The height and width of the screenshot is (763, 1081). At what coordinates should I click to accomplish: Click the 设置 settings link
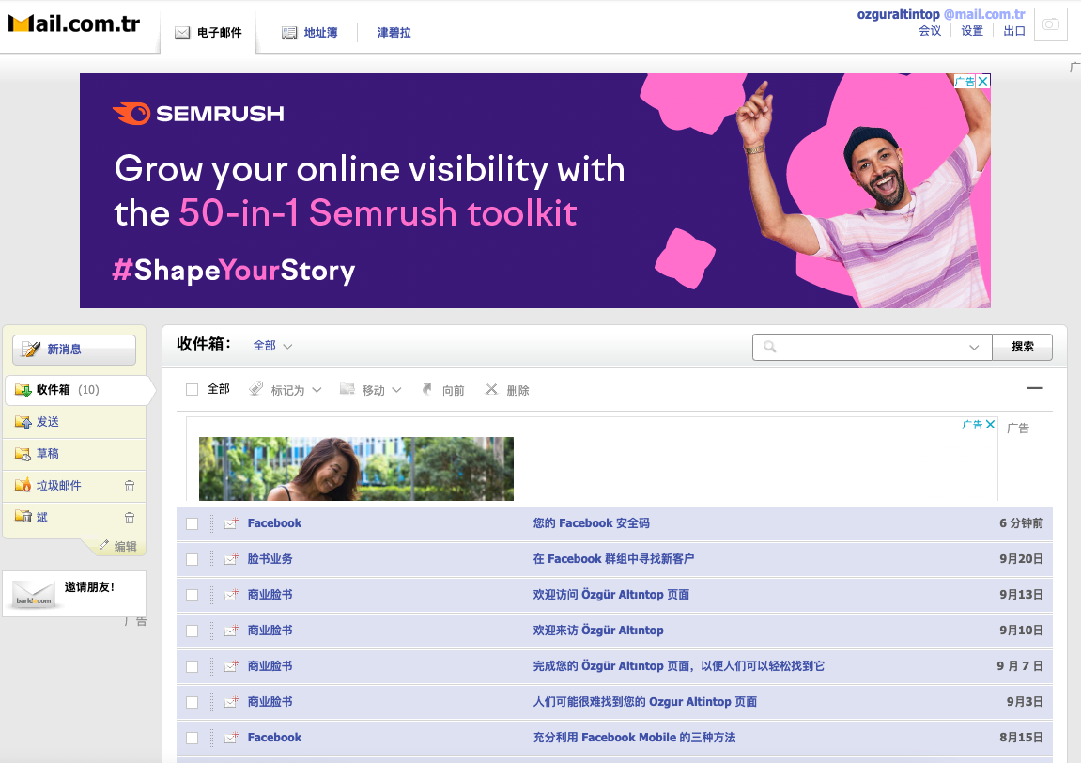pyautogui.click(x=972, y=31)
